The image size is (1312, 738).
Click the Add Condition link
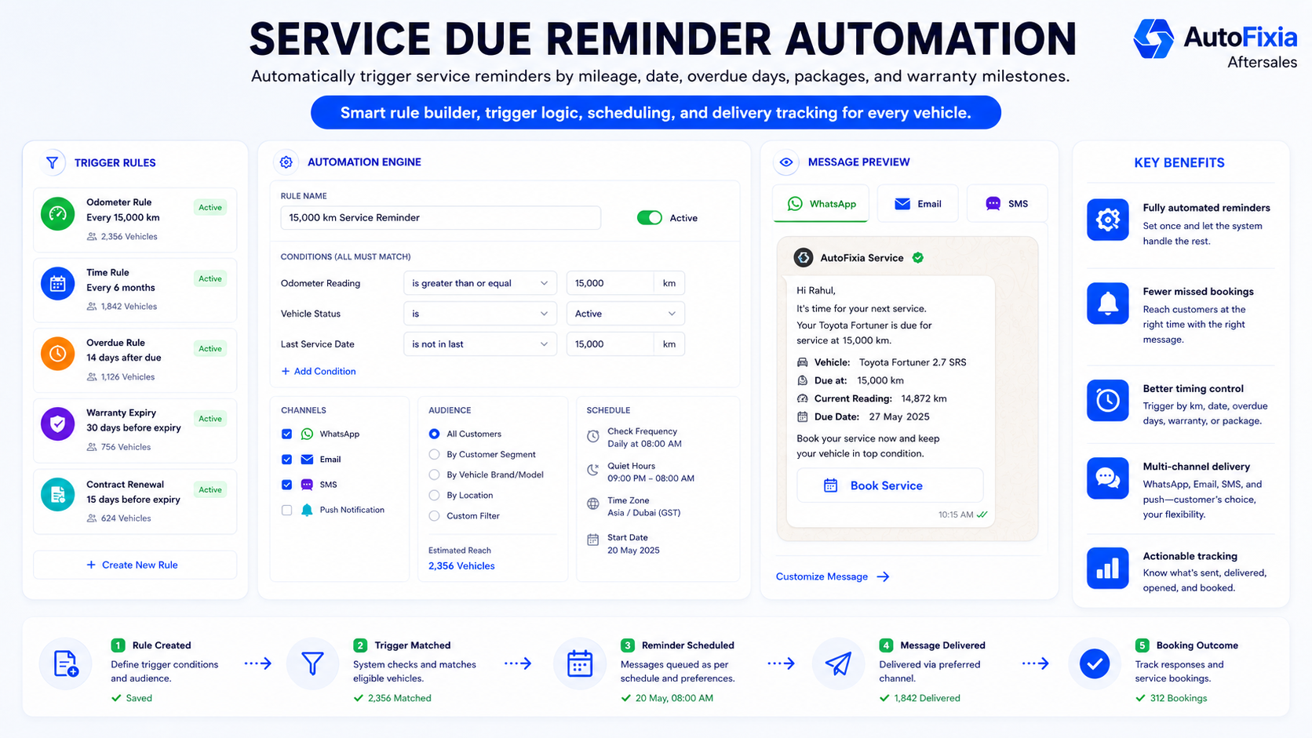(x=319, y=371)
